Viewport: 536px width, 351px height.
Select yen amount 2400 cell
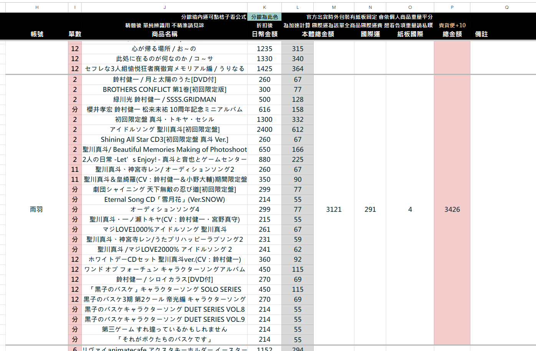pyautogui.click(x=265, y=130)
